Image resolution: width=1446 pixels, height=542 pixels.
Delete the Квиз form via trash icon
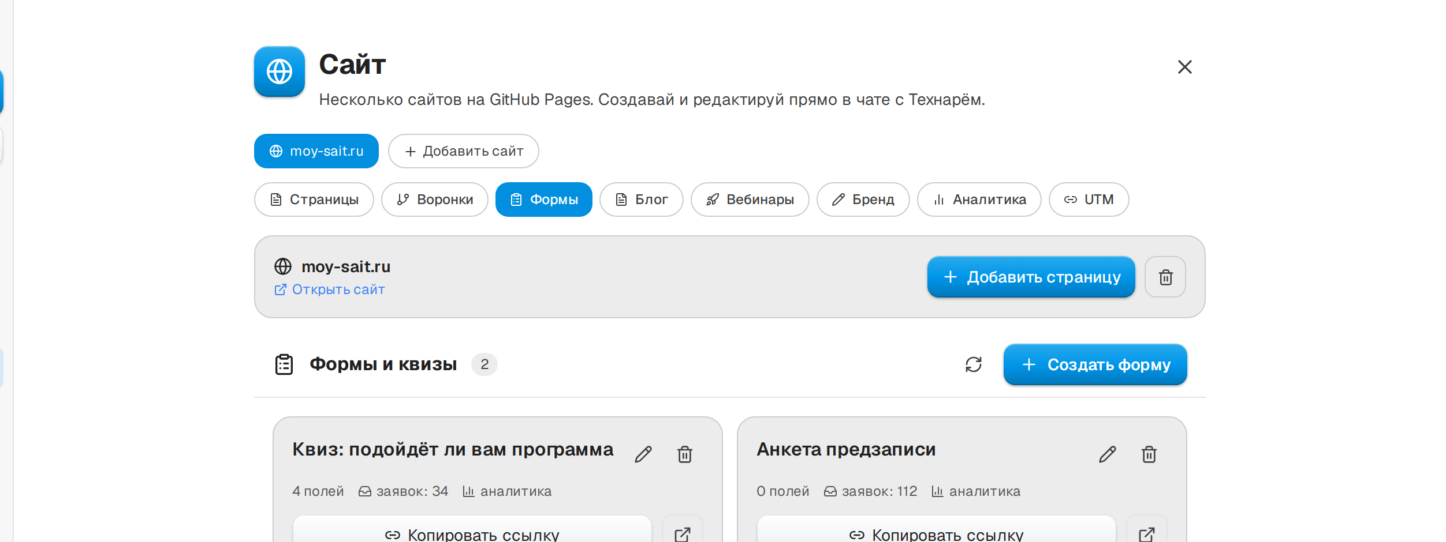pos(684,454)
